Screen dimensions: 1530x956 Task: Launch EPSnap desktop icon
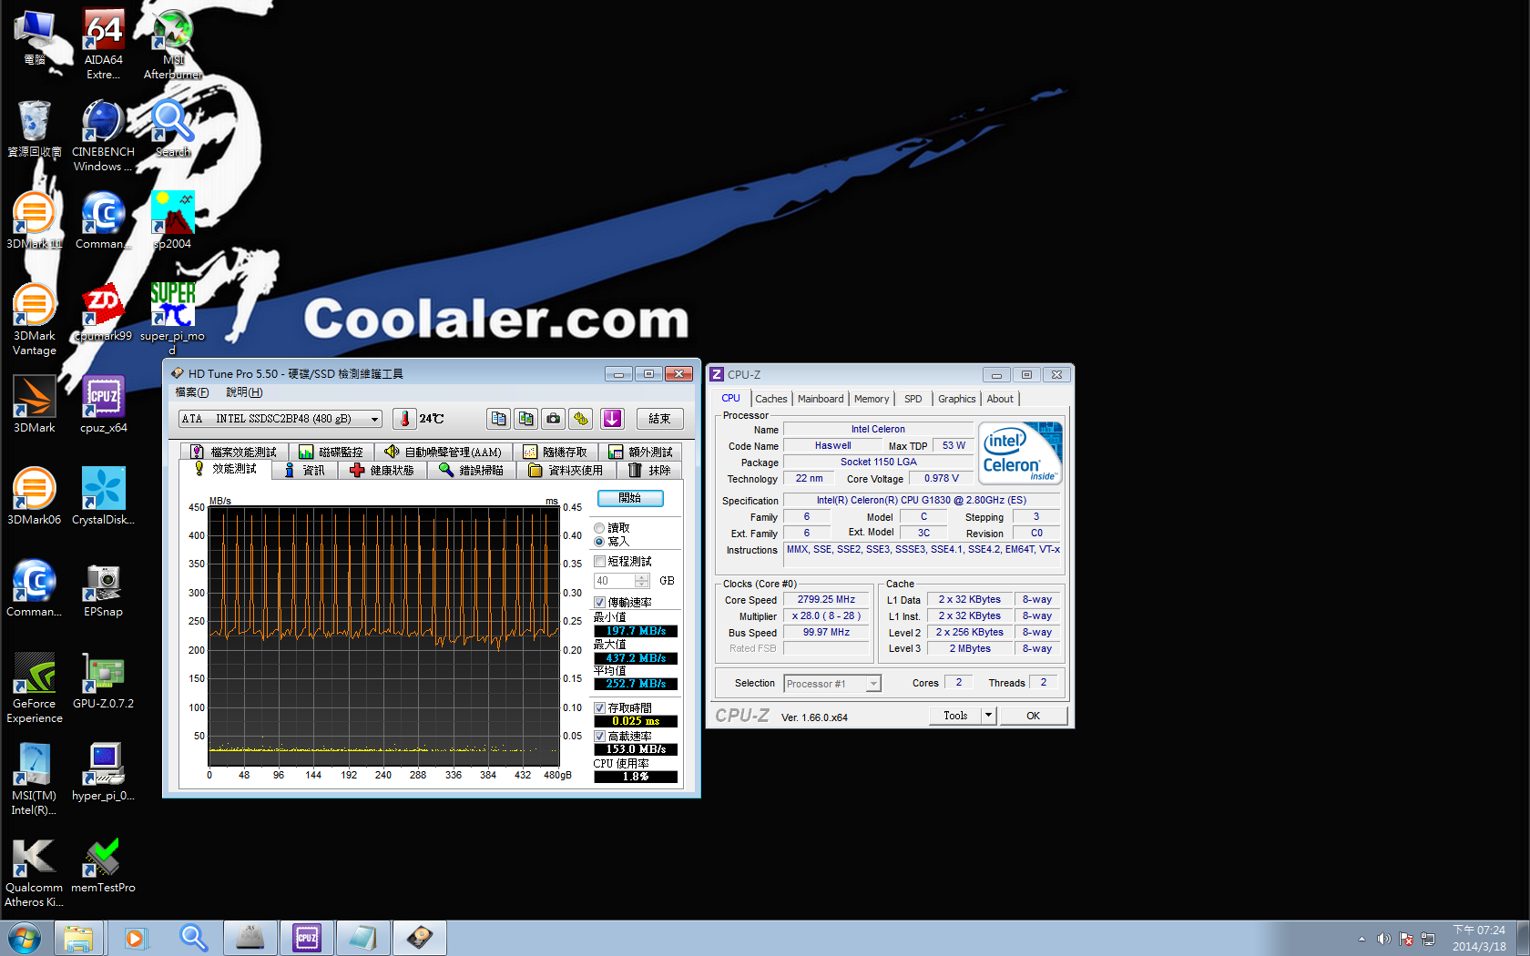coord(104,588)
